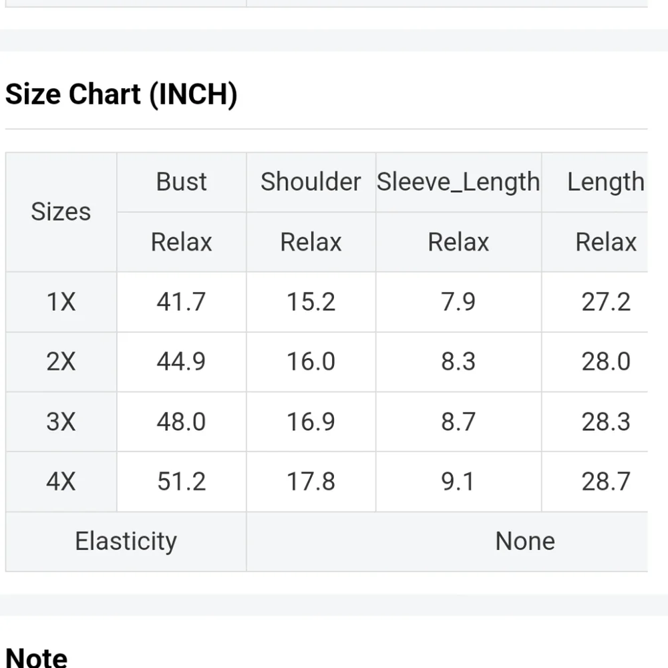668x668 pixels.
Task: Click the 3X size row label
Action: (x=61, y=422)
